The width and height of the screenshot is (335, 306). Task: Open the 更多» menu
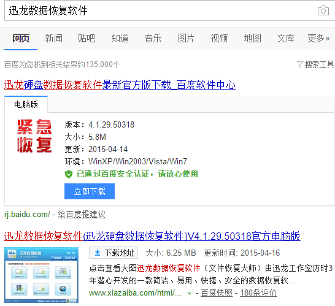(x=318, y=39)
